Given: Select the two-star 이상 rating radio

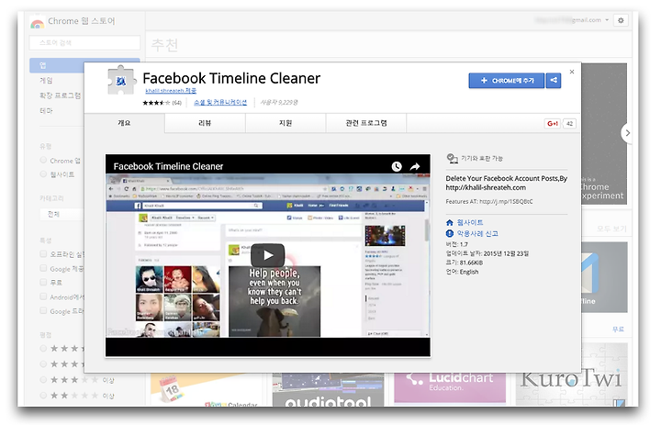Looking at the screenshot, I should 43,395.
